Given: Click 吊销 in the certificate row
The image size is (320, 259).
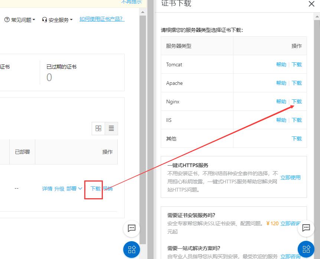Looking at the screenshot, I should click(108, 189).
